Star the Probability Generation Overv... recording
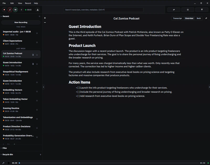 (37, 137)
